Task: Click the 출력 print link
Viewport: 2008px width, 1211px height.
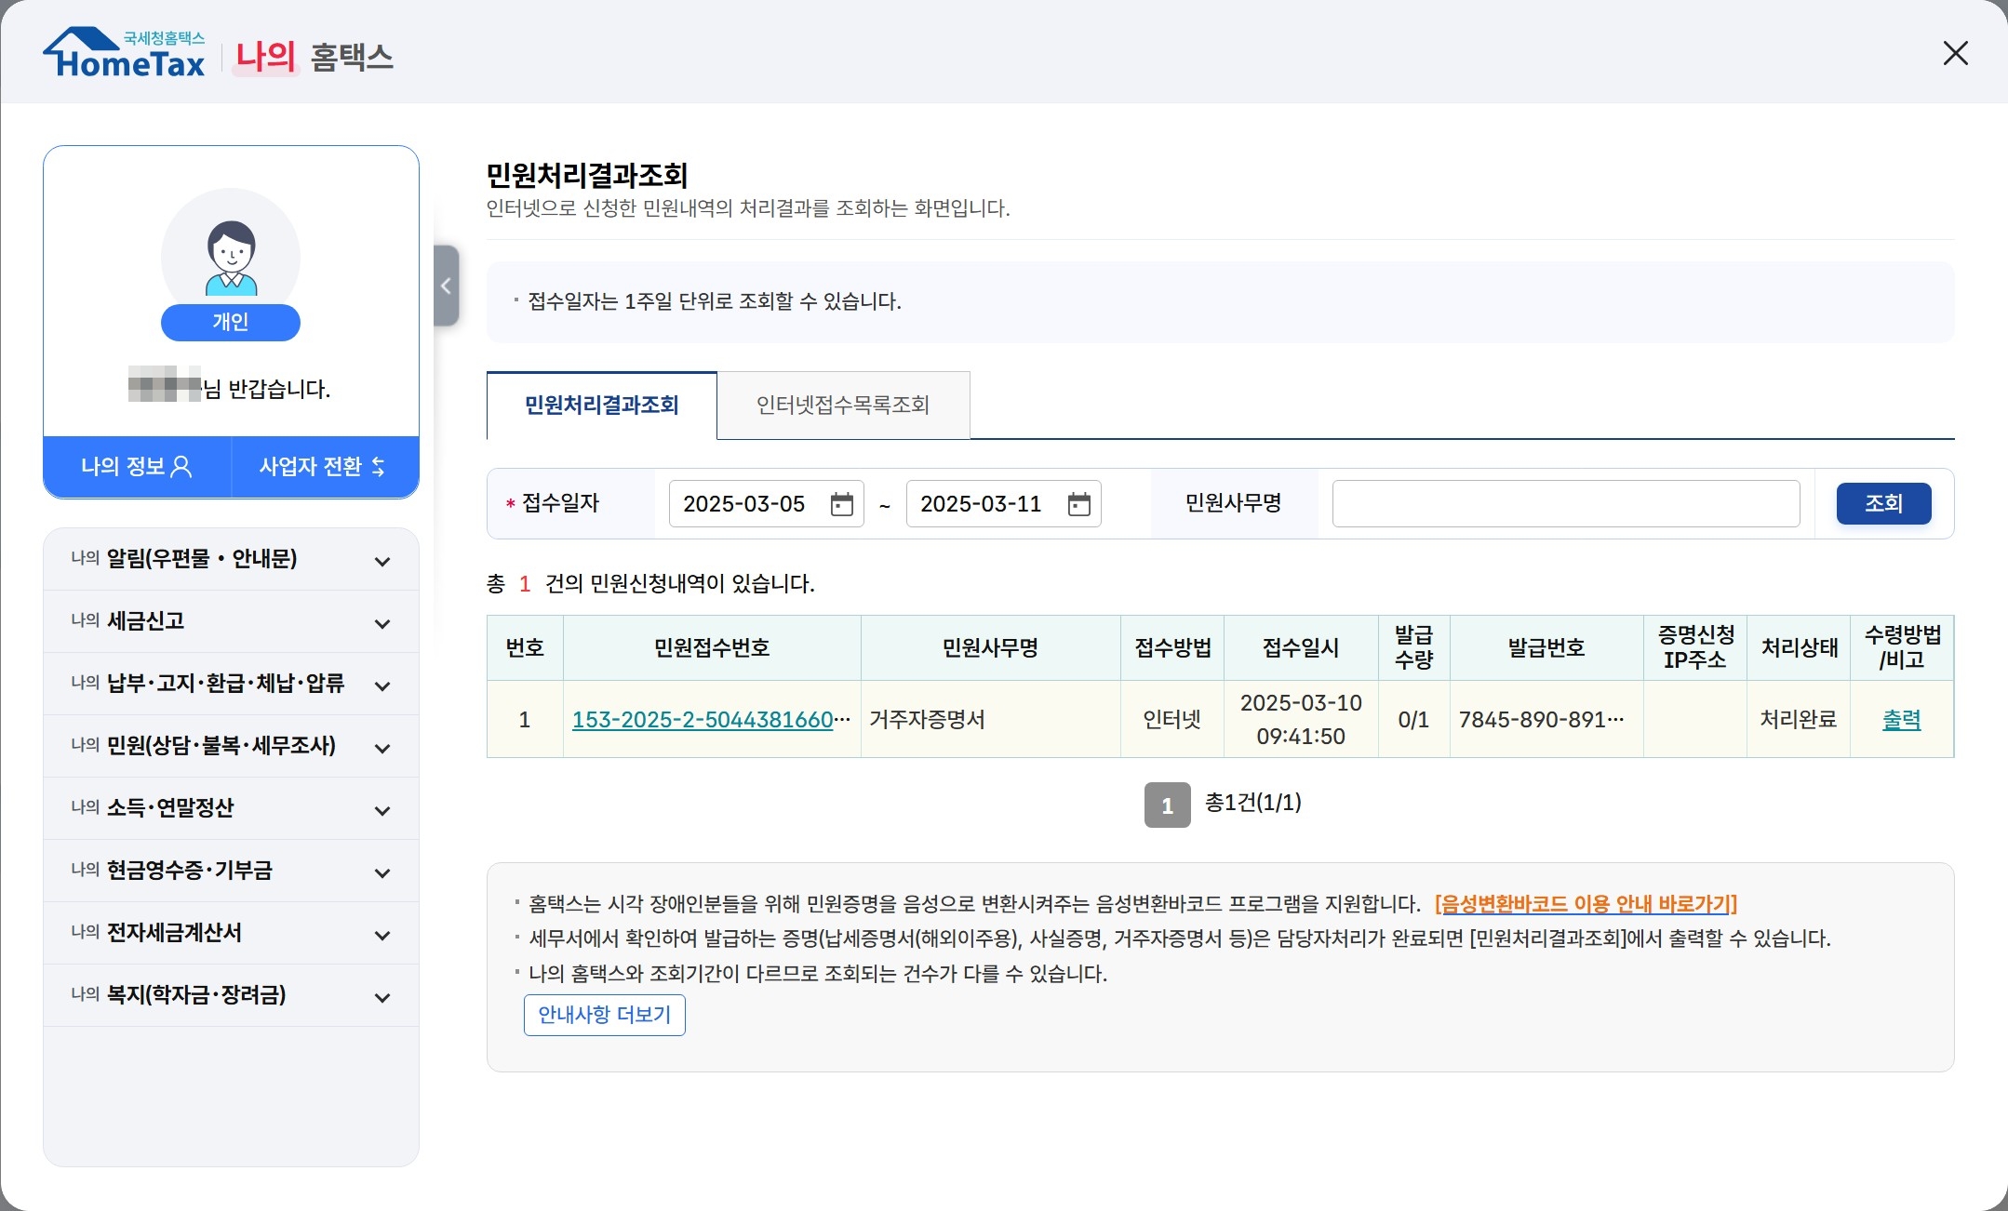Action: [x=1901, y=720]
